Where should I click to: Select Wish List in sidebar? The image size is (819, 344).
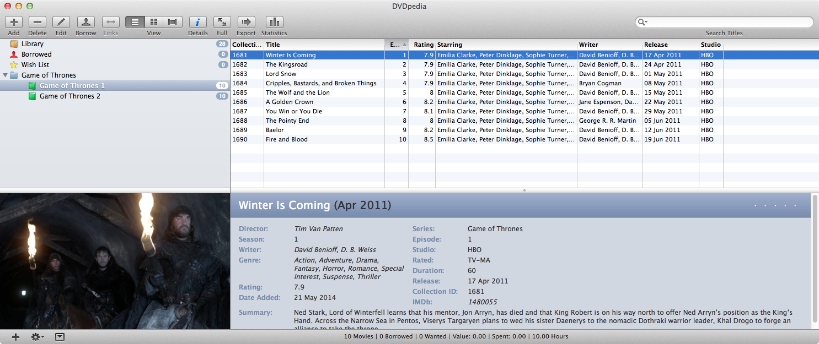point(115,65)
